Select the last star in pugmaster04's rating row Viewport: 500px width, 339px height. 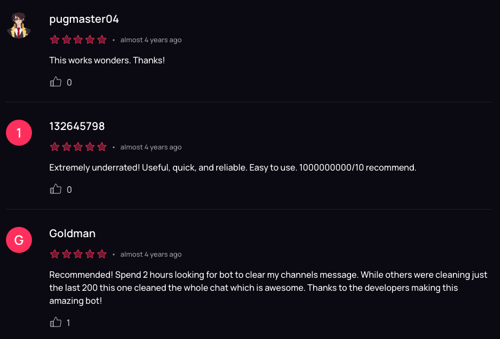coord(102,39)
